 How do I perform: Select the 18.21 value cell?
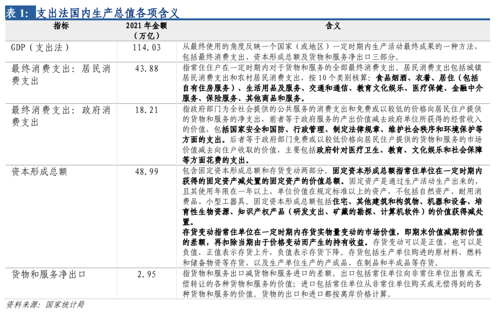147,110
